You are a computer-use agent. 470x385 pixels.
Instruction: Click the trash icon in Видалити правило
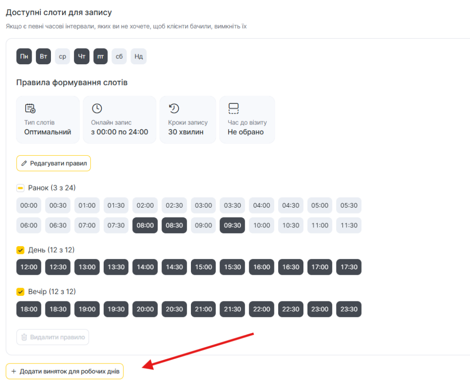point(24,337)
